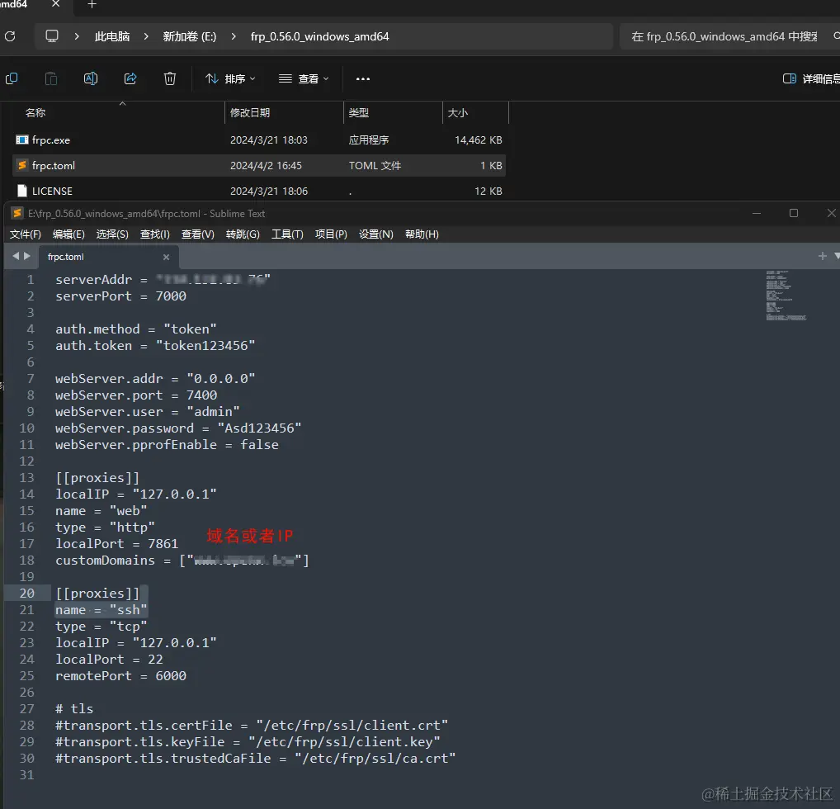840x809 pixels.
Task: Open the 排序 sort dropdown
Action: (x=230, y=78)
